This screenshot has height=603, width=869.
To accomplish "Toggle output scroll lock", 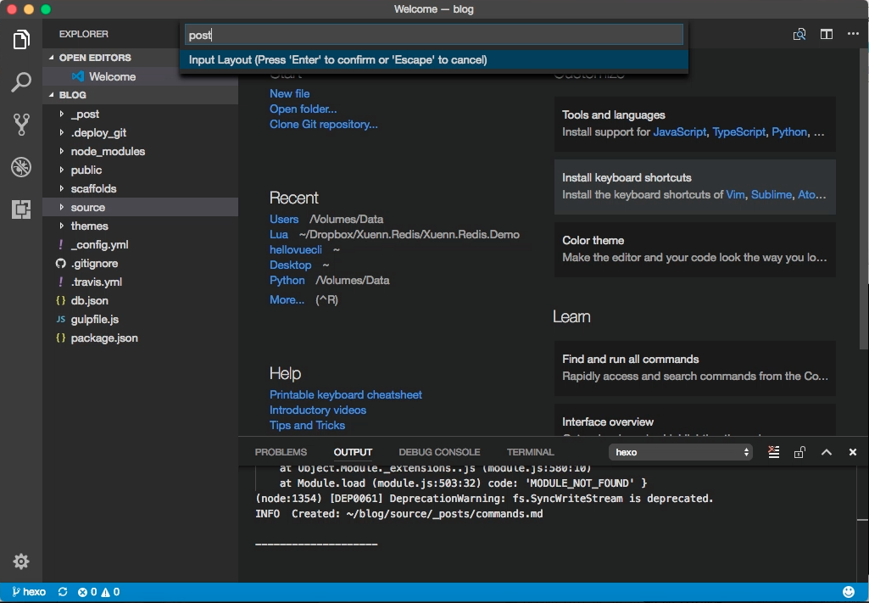I will [x=799, y=452].
